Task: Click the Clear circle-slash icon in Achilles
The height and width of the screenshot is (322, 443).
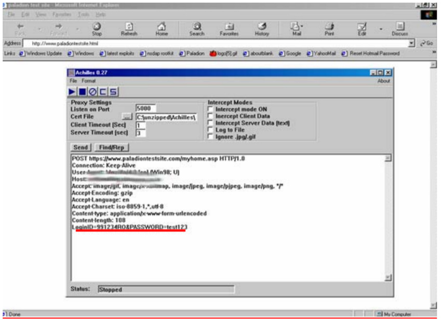Action: (92, 92)
